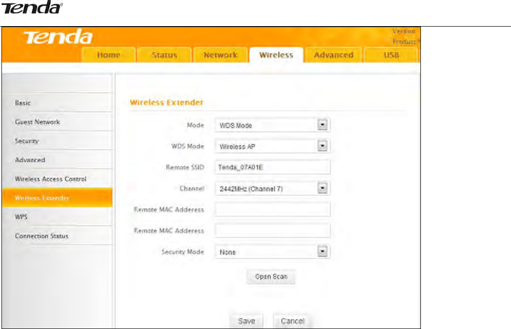Cancel the changes
511x329 pixels.
(293, 321)
